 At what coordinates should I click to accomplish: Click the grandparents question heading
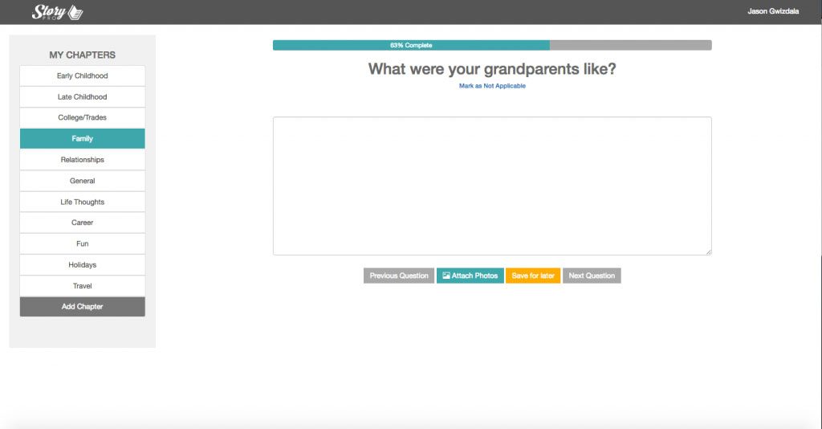click(492, 69)
